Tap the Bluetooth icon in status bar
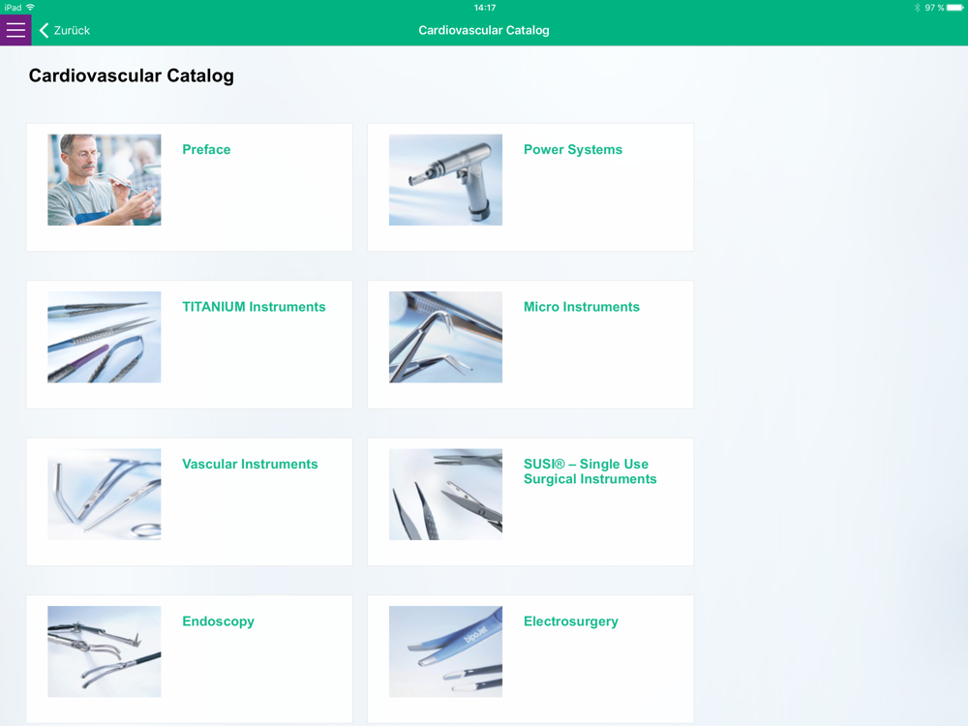 (917, 8)
